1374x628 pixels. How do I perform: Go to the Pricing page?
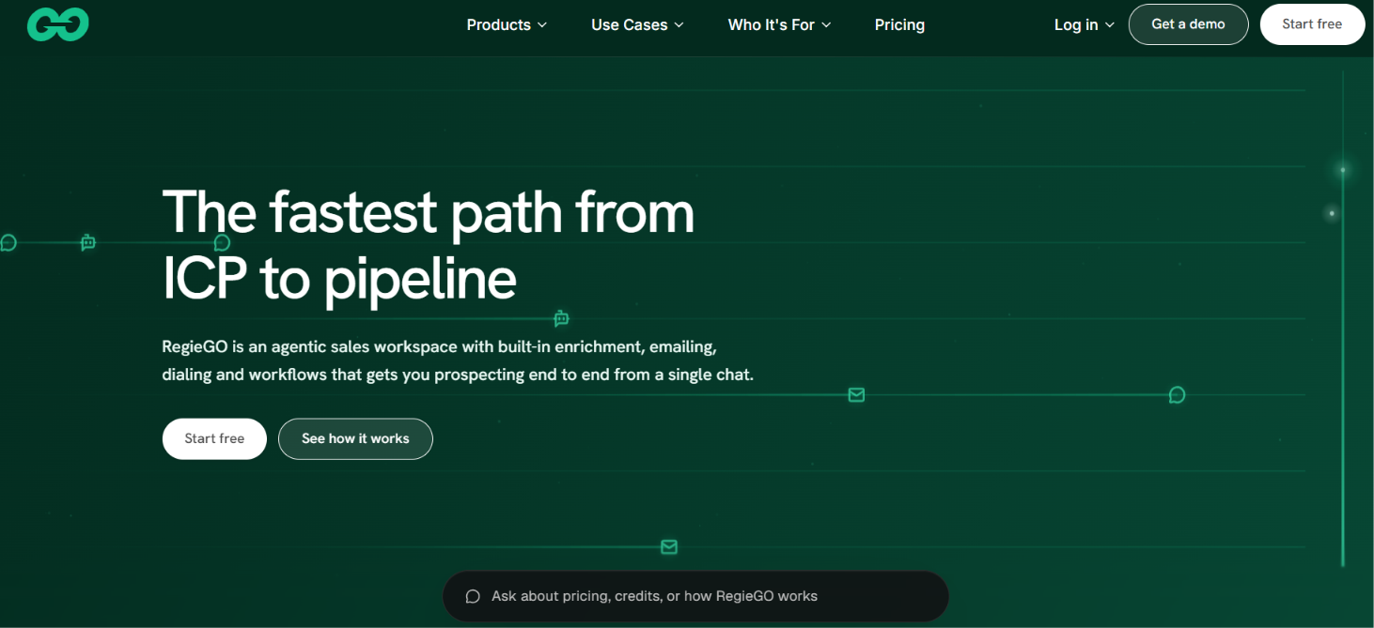pos(899,25)
